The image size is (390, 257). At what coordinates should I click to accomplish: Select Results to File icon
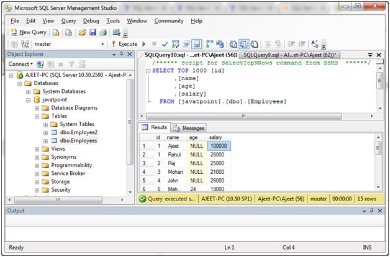(254, 44)
